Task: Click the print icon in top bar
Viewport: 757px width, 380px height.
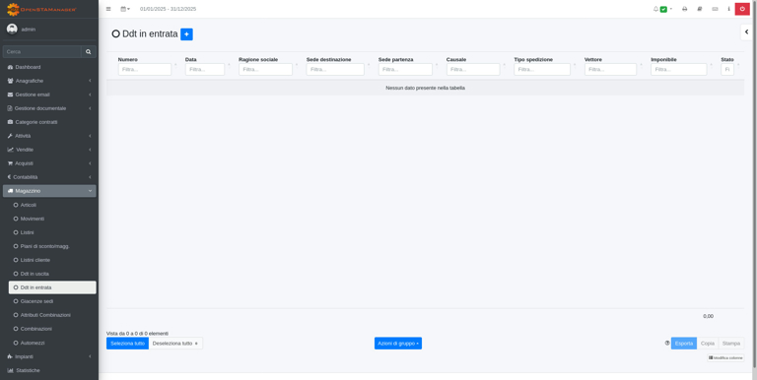Action: coord(684,9)
